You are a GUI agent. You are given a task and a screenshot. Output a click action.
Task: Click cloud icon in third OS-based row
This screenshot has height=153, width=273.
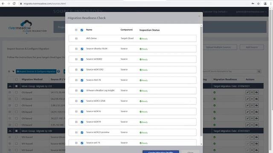(256, 105)
